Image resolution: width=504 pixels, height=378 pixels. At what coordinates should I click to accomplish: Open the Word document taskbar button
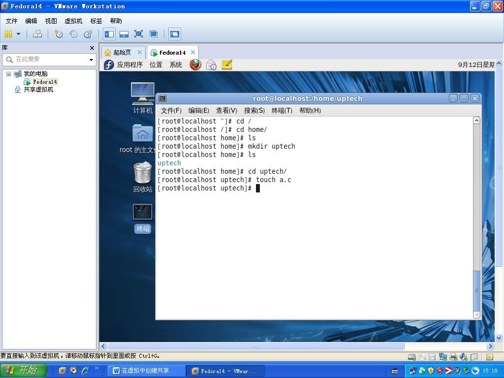click(x=146, y=371)
